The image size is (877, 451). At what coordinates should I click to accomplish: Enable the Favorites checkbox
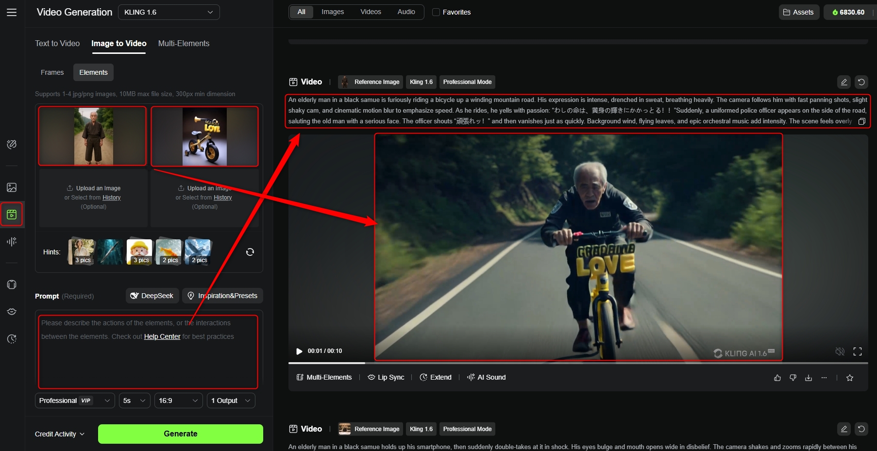click(x=436, y=12)
